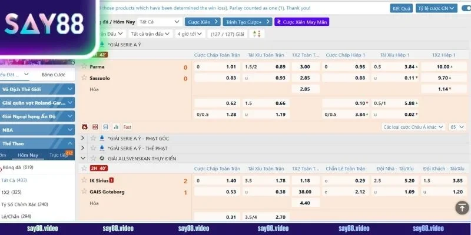Expand Giải Ngoại hạng Ấn Độ section
This screenshot has width=471, height=235.
[37, 116]
